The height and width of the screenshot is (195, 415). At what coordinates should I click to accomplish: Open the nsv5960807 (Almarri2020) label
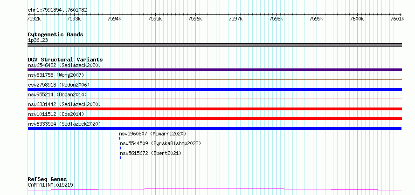pos(153,134)
